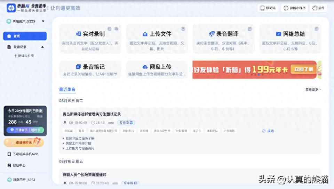Open the 网络总结 card
This screenshot has height=189, width=334.
pos(290,39)
